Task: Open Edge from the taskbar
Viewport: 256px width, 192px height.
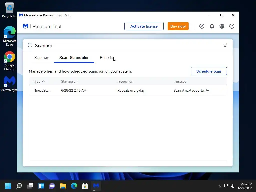Action: click(x=74, y=186)
